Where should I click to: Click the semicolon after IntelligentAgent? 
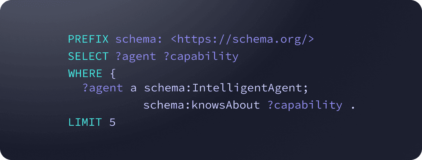pyautogui.click(x=306, y=89)
